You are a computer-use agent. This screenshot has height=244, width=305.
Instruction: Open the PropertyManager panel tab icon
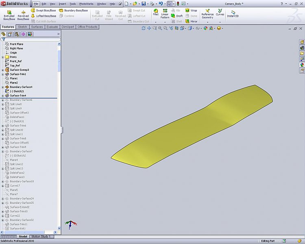[10, 34]
